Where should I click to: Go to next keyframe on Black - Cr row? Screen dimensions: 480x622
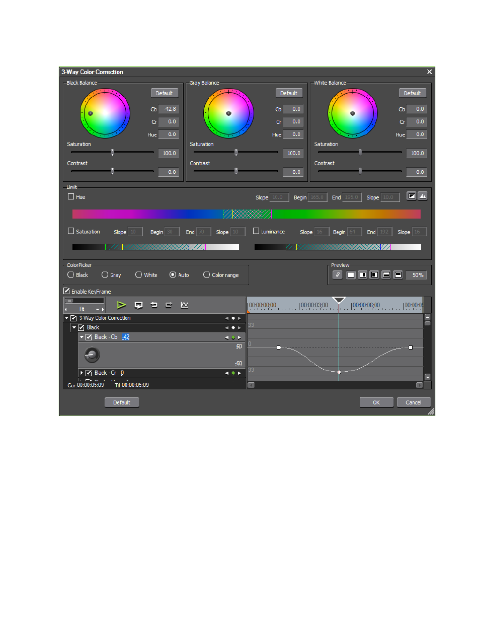click(239, 373)
